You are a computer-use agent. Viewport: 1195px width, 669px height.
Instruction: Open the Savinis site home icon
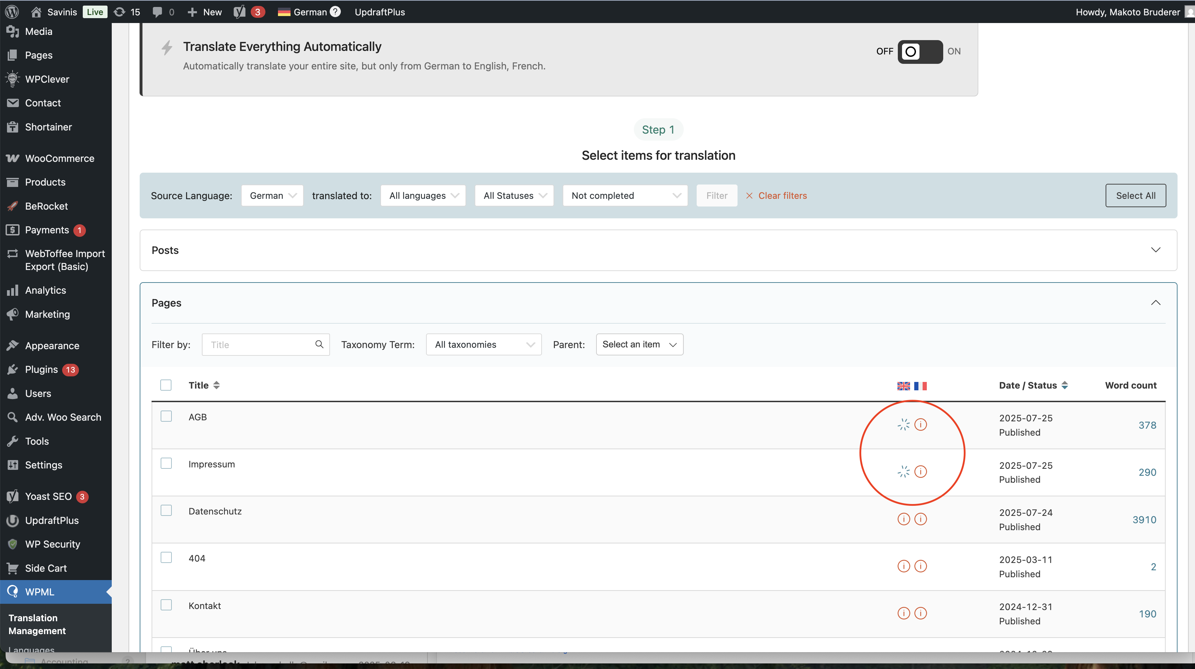[36, 12]
